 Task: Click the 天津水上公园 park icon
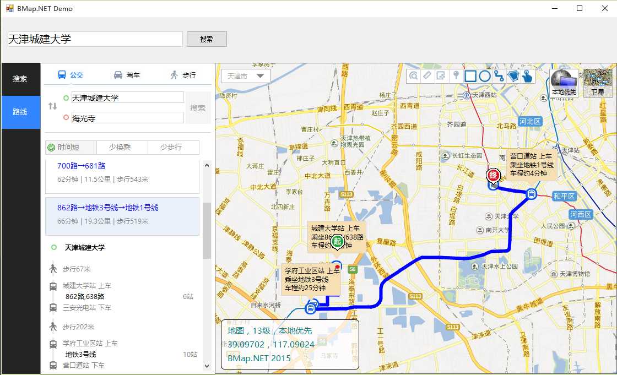(x=474, y=267)
